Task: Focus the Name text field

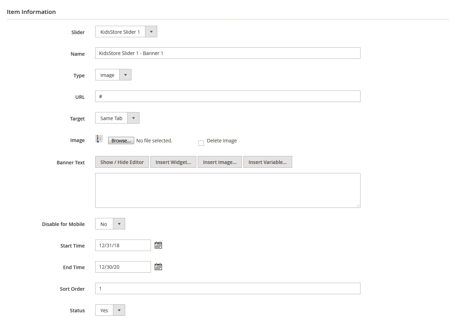Action: [227, 53]
